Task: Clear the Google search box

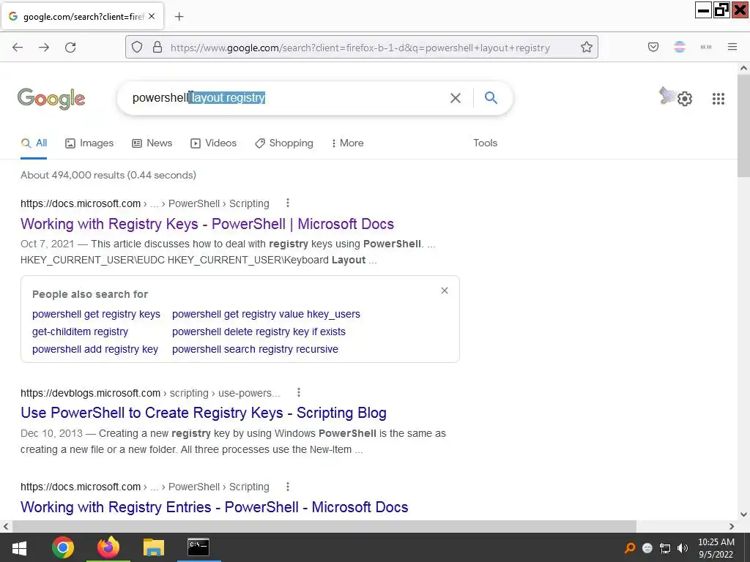Action: tap(456, 98)
